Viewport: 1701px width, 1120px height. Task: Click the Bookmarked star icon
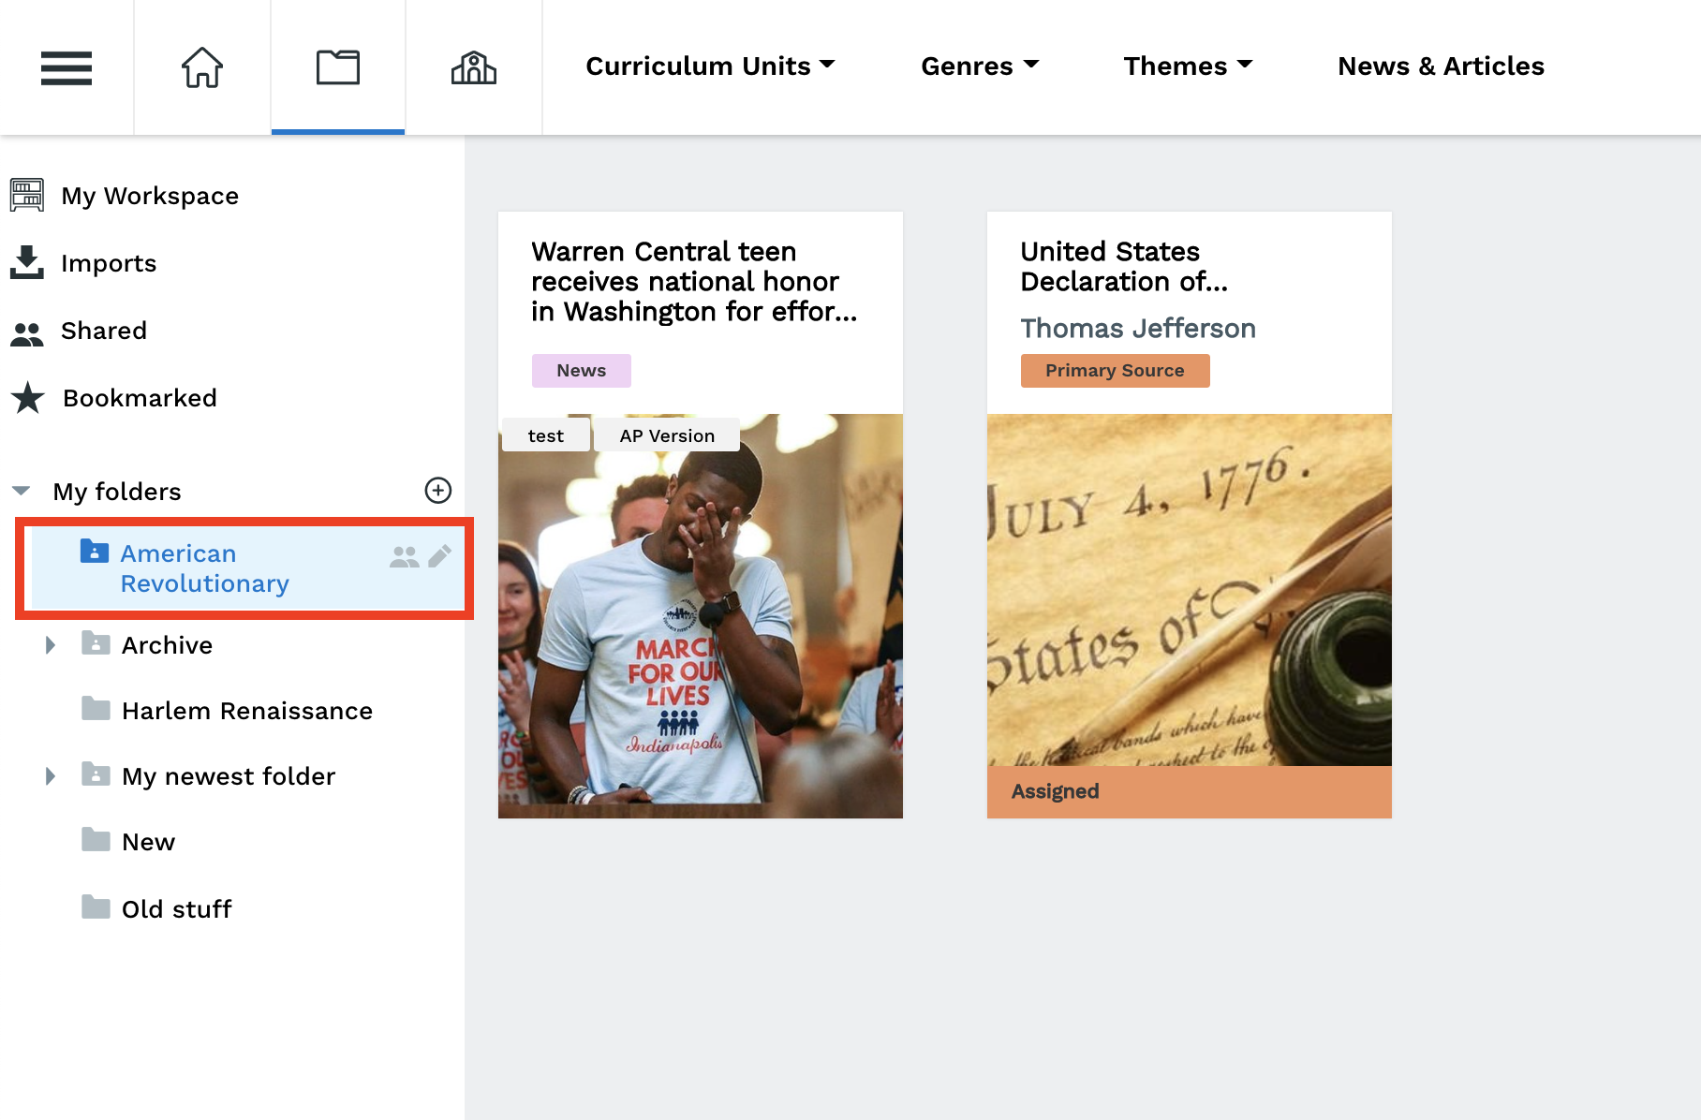click(x=29, y=397)
